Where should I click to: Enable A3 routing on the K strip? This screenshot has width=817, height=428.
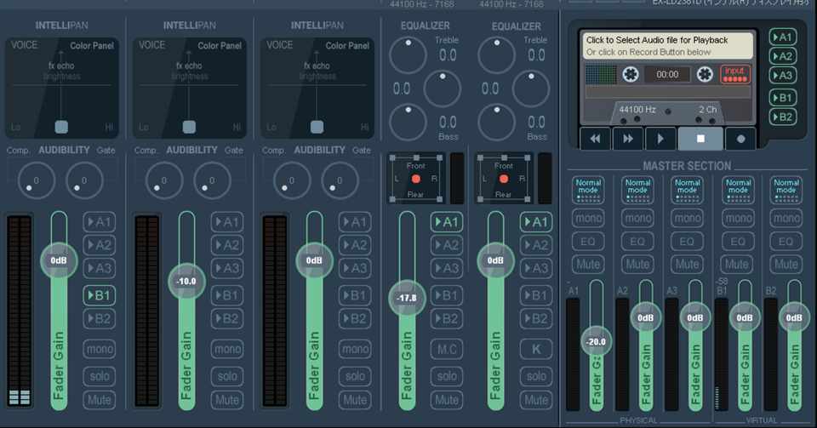(x=535, y=268)
